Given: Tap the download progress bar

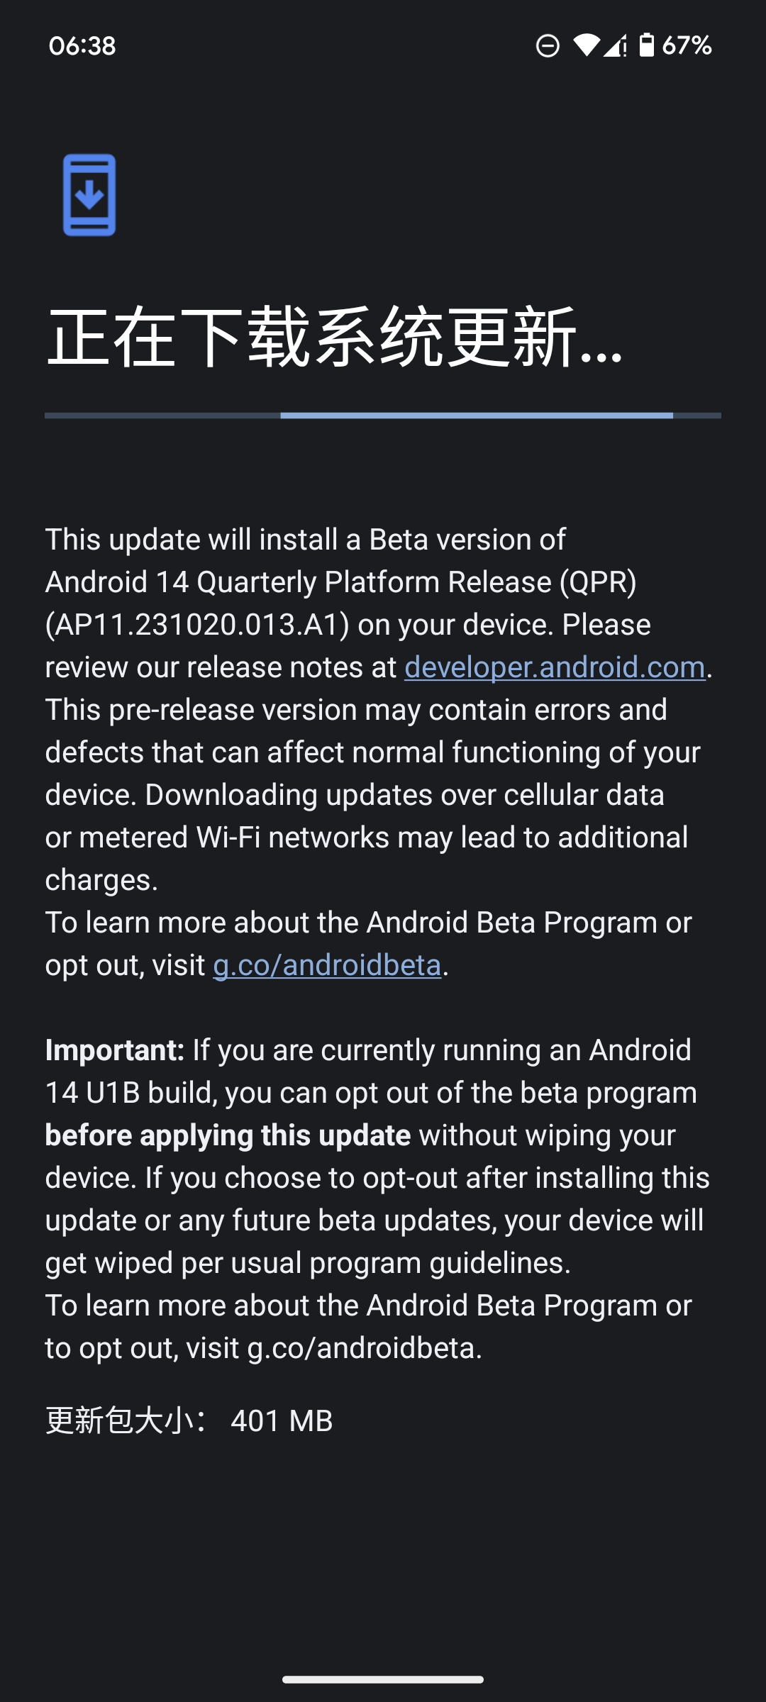Looking at the screenshot, I should tap(383, 416).
